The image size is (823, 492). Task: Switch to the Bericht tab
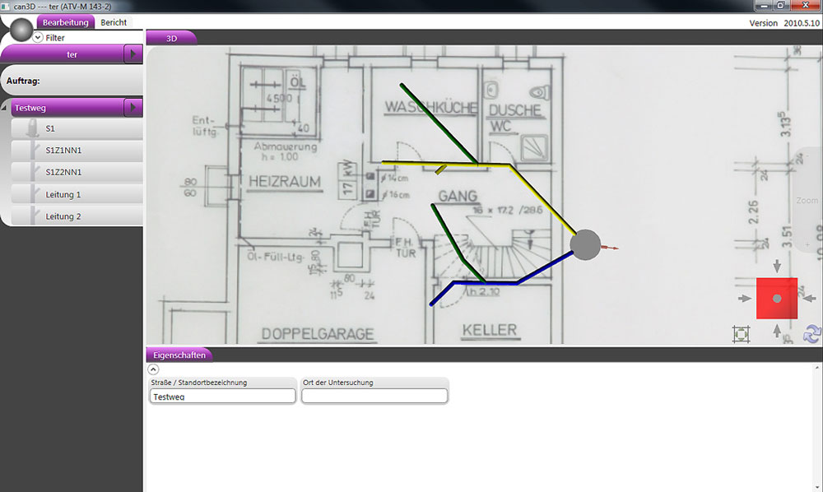pyautogui.click(x=114, y=22)
